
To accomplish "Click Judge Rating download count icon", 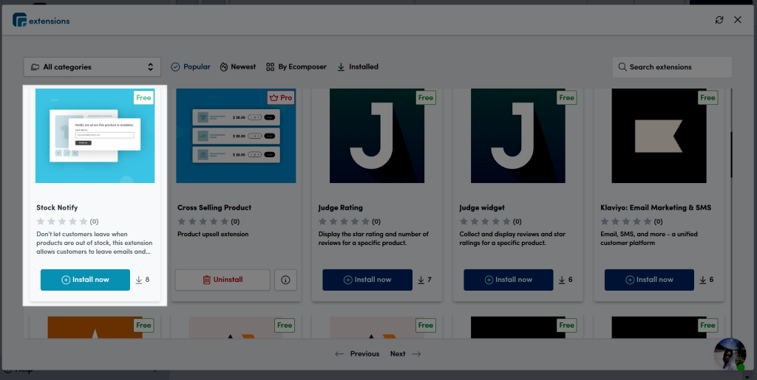I will coord(421,280).
